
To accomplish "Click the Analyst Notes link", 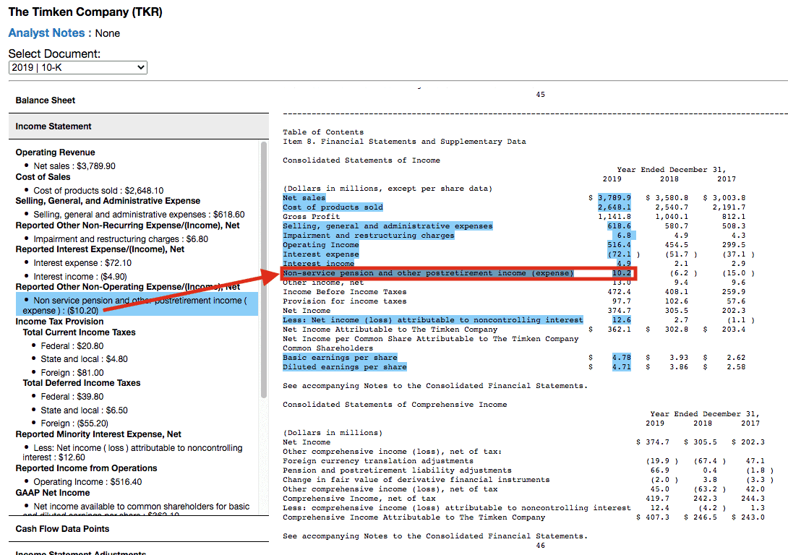I will pyautogui.click(x=47, y=33).
